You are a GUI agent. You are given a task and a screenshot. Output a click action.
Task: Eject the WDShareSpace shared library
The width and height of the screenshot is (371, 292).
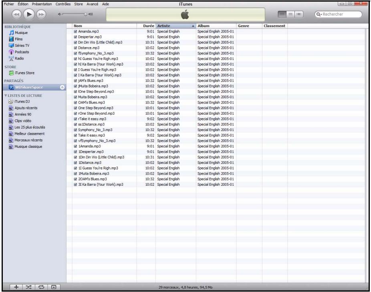point(62,87)
